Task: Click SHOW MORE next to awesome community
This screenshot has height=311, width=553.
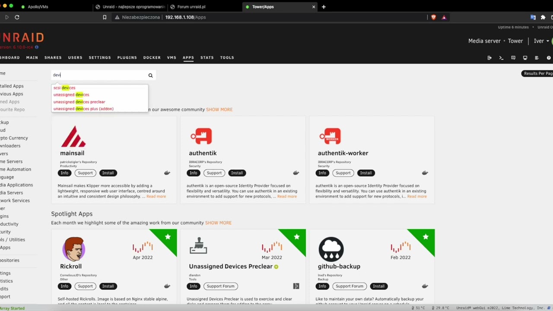Action: click(219, 110)
